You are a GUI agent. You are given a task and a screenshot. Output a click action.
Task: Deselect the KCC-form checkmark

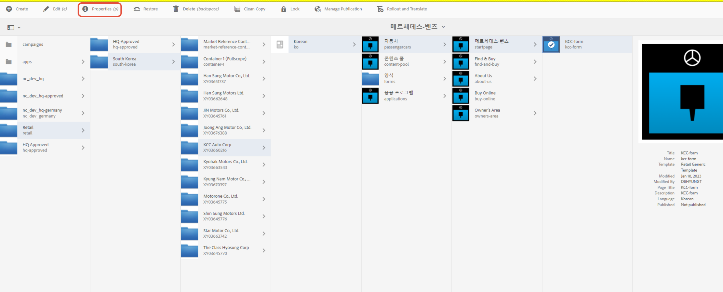551,44
